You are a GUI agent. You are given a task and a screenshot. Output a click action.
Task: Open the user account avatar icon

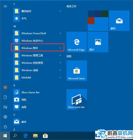point(5,87)
